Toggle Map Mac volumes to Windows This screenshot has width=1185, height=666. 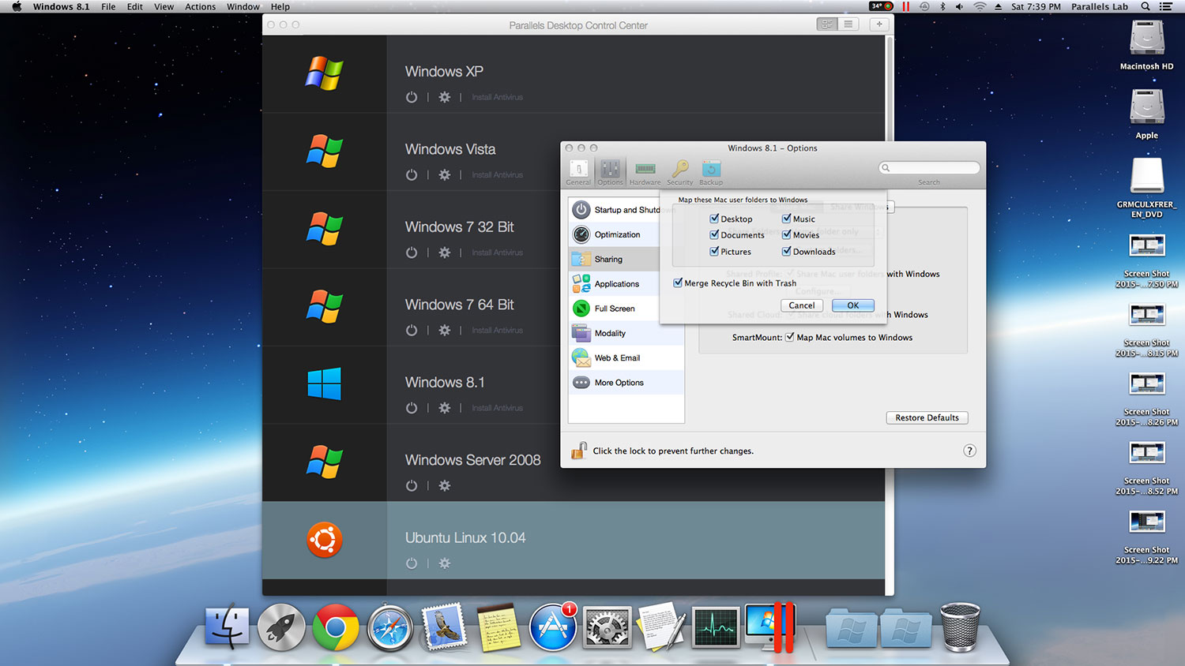click(x=790, y=337)
